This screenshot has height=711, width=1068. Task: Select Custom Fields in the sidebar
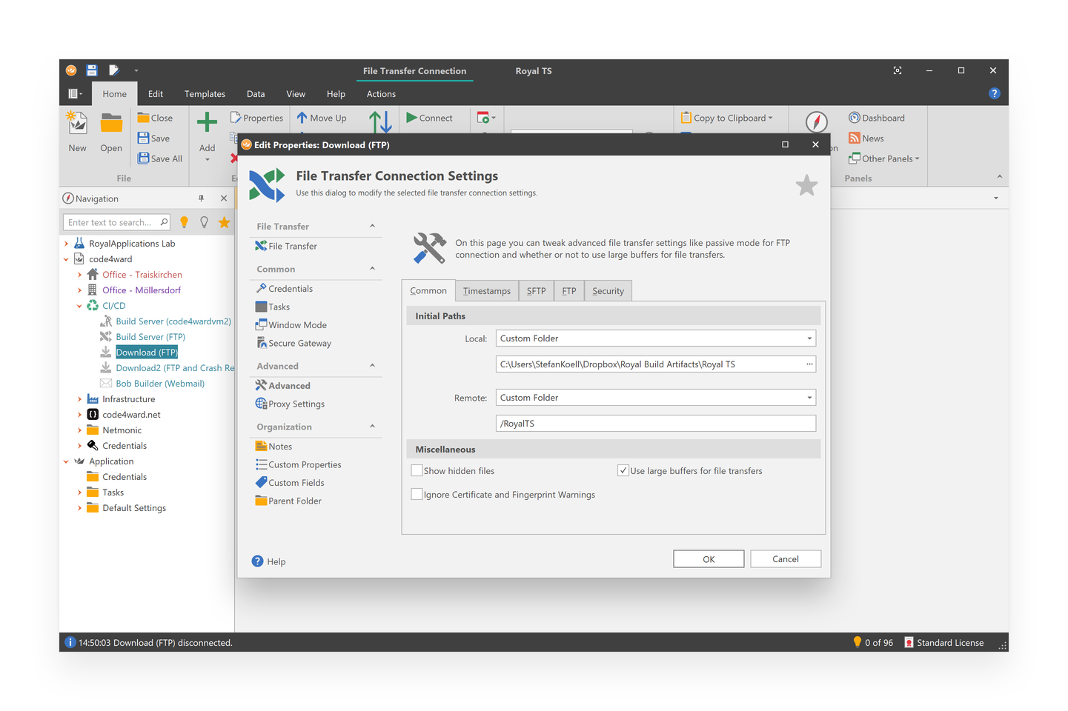tap(294, 482)
